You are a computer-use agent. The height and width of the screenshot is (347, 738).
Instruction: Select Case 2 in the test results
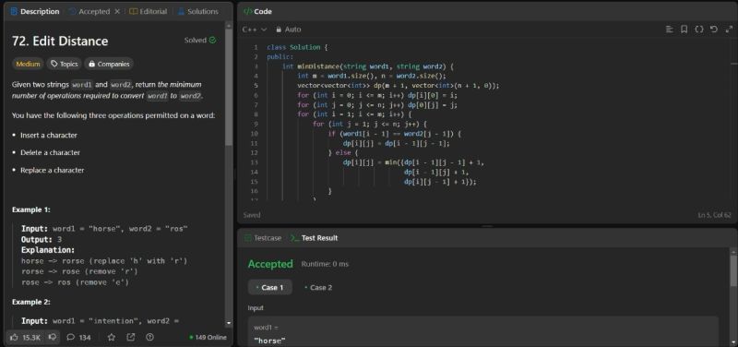[x=318, y=287]
